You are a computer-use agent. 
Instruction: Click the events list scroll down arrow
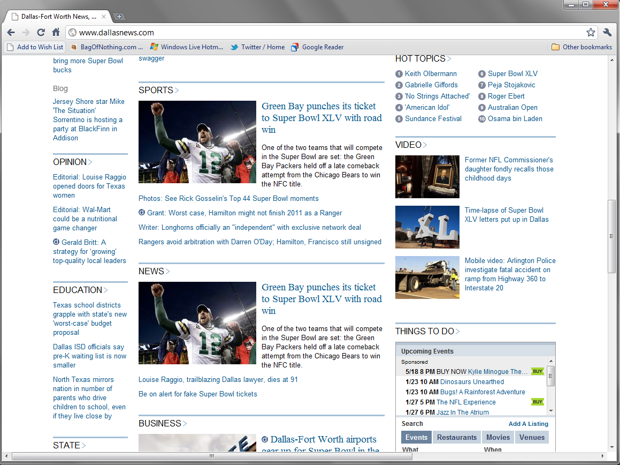coord(551,411)
